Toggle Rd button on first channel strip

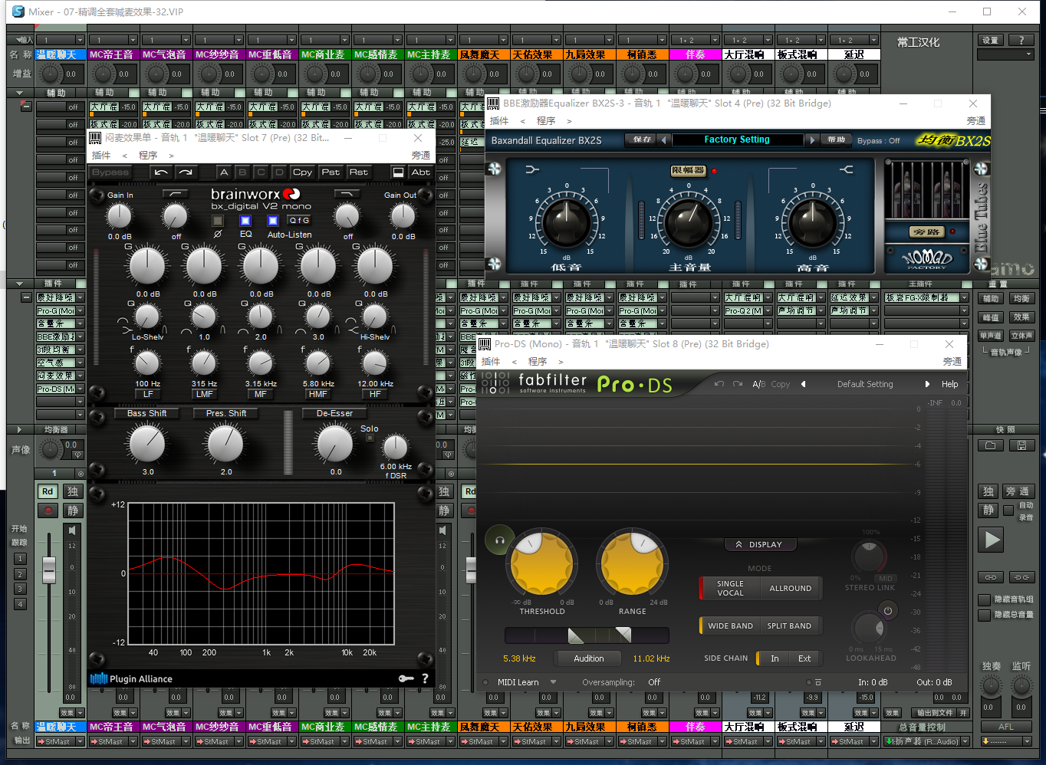click(48, 491)
